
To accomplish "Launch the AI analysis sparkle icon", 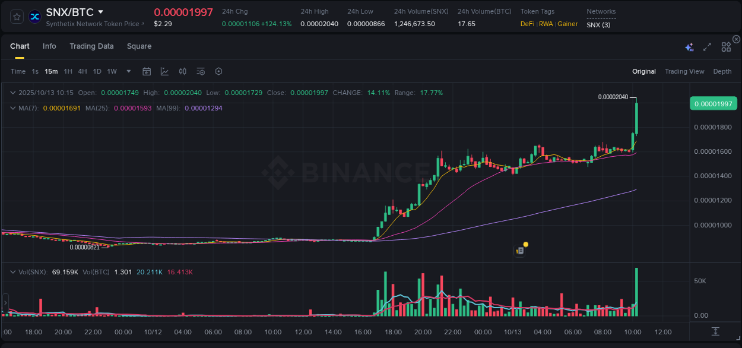I will [x=689, y=46].
